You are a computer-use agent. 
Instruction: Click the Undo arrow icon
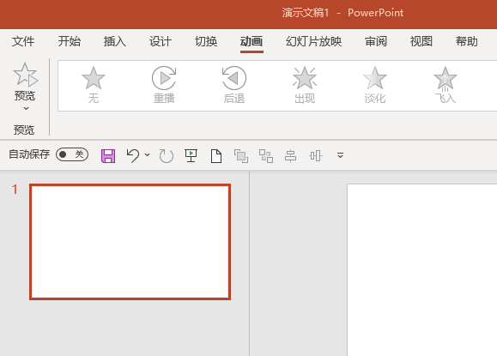133,155
